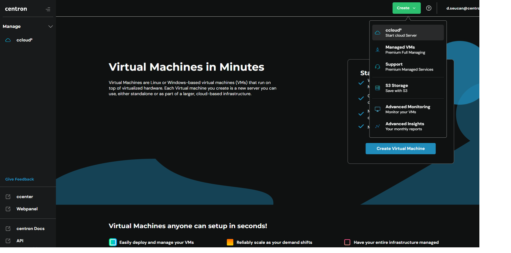Click the centron Docs external link icon
Image resolution: width=511 pixels, height=253 pixels.
pos(8,229)
